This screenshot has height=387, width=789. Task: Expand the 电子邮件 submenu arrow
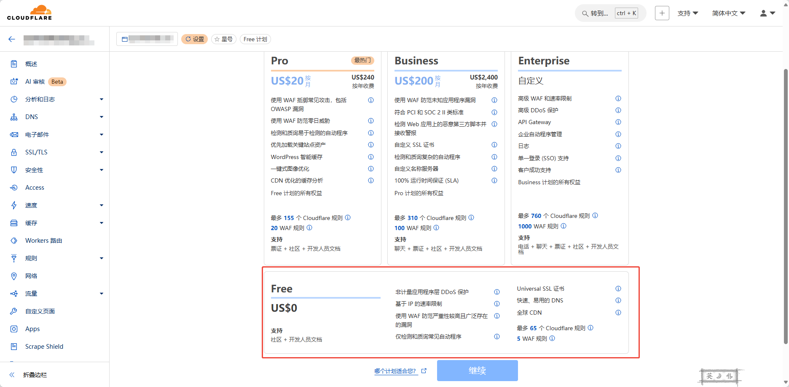102,135
